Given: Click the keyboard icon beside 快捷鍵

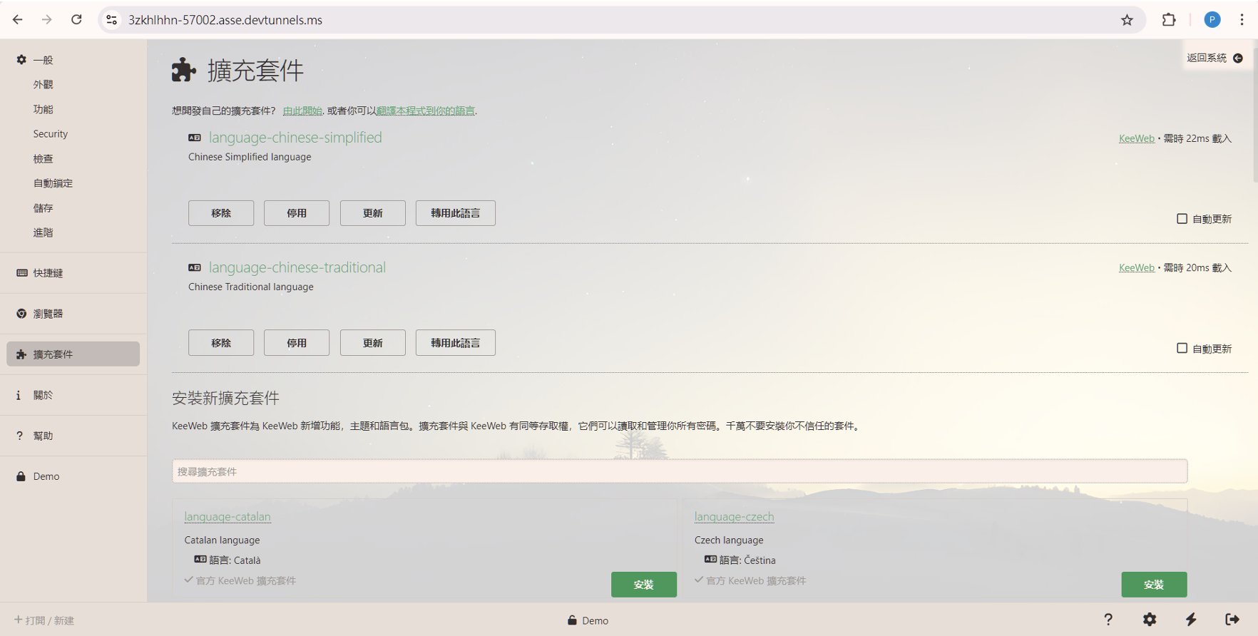Looking at the screenshot, I should (21, 273).
